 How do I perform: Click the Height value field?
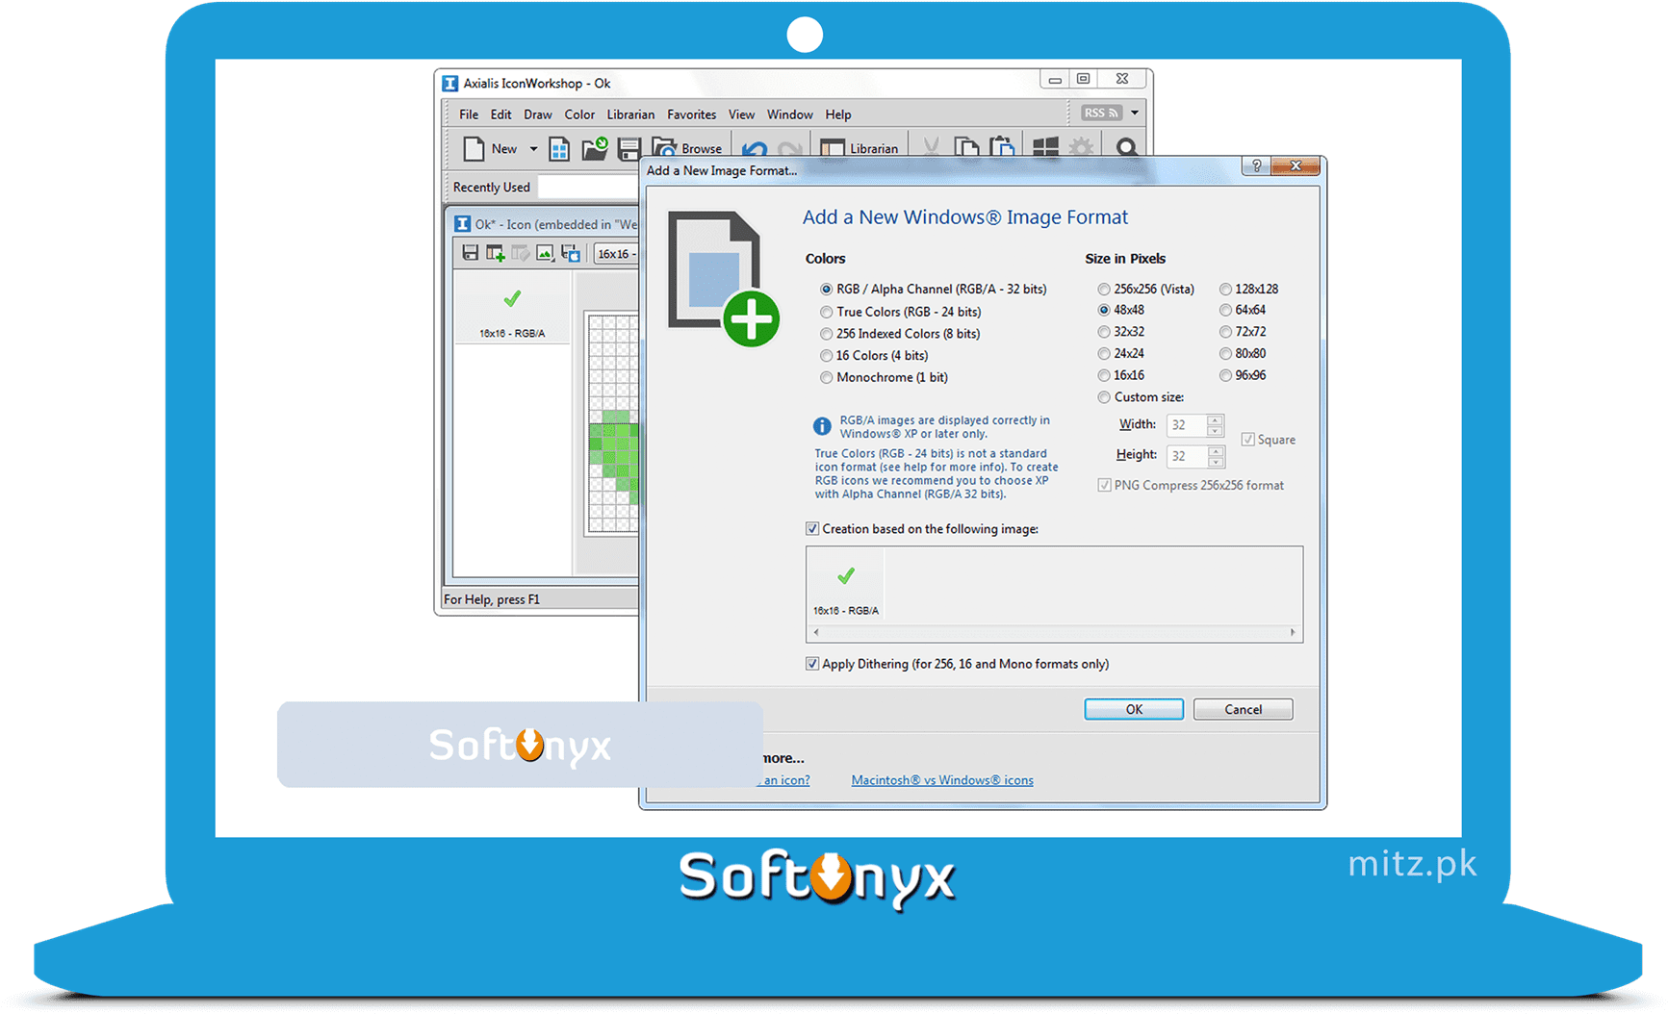click(x=1187, y=456)
